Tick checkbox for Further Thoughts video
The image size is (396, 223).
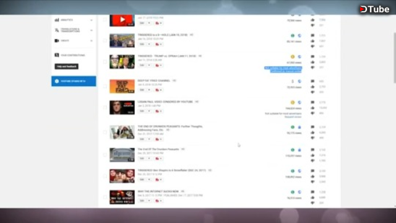coord(105,132)
